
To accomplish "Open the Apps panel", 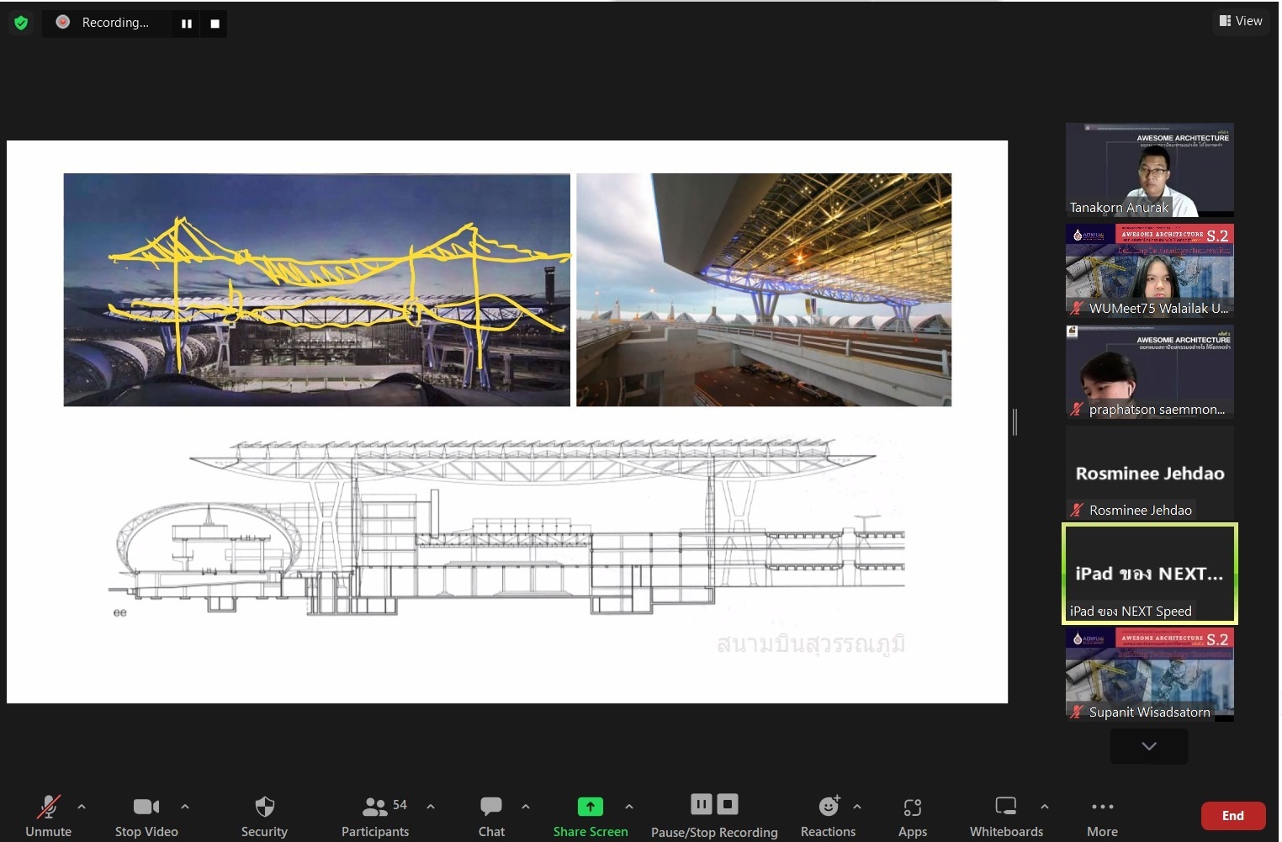I will [x=912, y=815].
